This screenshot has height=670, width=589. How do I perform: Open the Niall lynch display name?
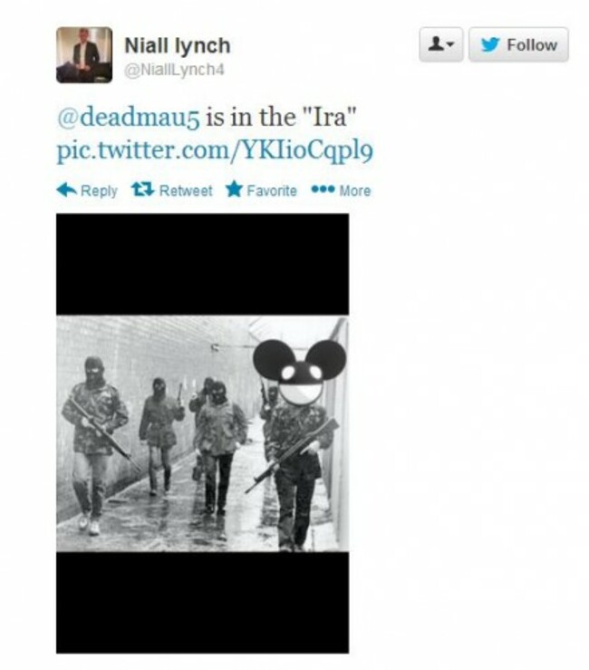pyautogui.click(x=178, y=45)
